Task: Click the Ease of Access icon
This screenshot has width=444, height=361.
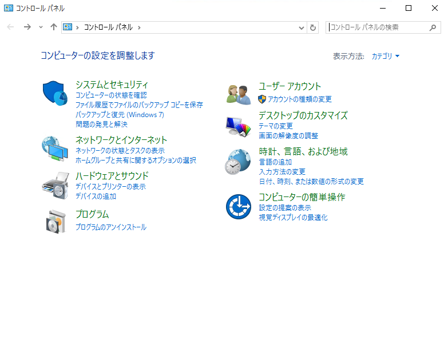Action: click(239, 207)
